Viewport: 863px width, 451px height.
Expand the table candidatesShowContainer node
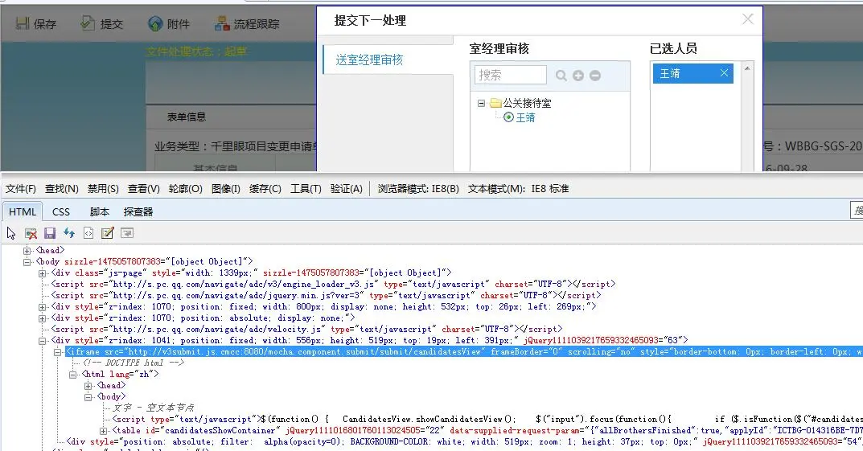(x=104, y=431)
